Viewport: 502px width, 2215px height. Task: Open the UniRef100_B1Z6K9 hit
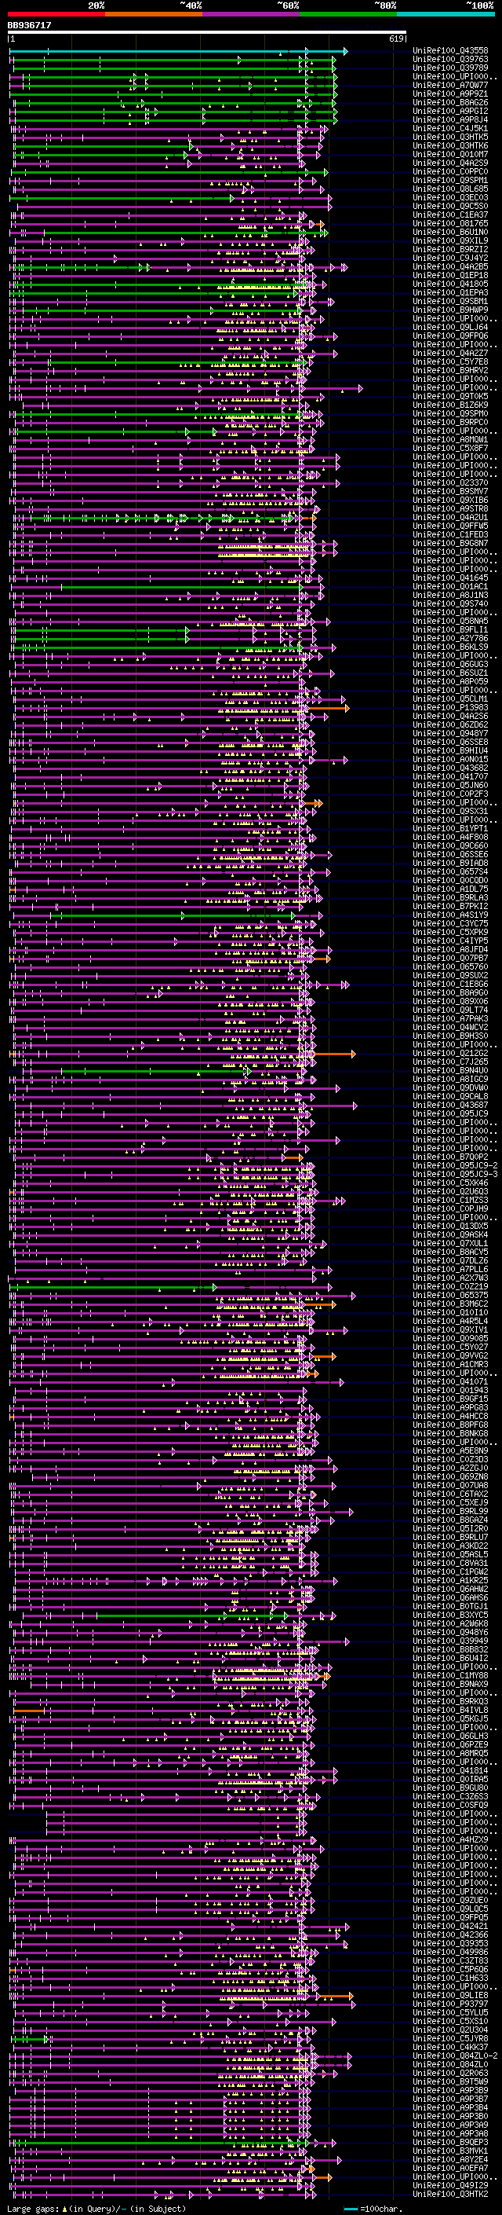pos(450,405)
